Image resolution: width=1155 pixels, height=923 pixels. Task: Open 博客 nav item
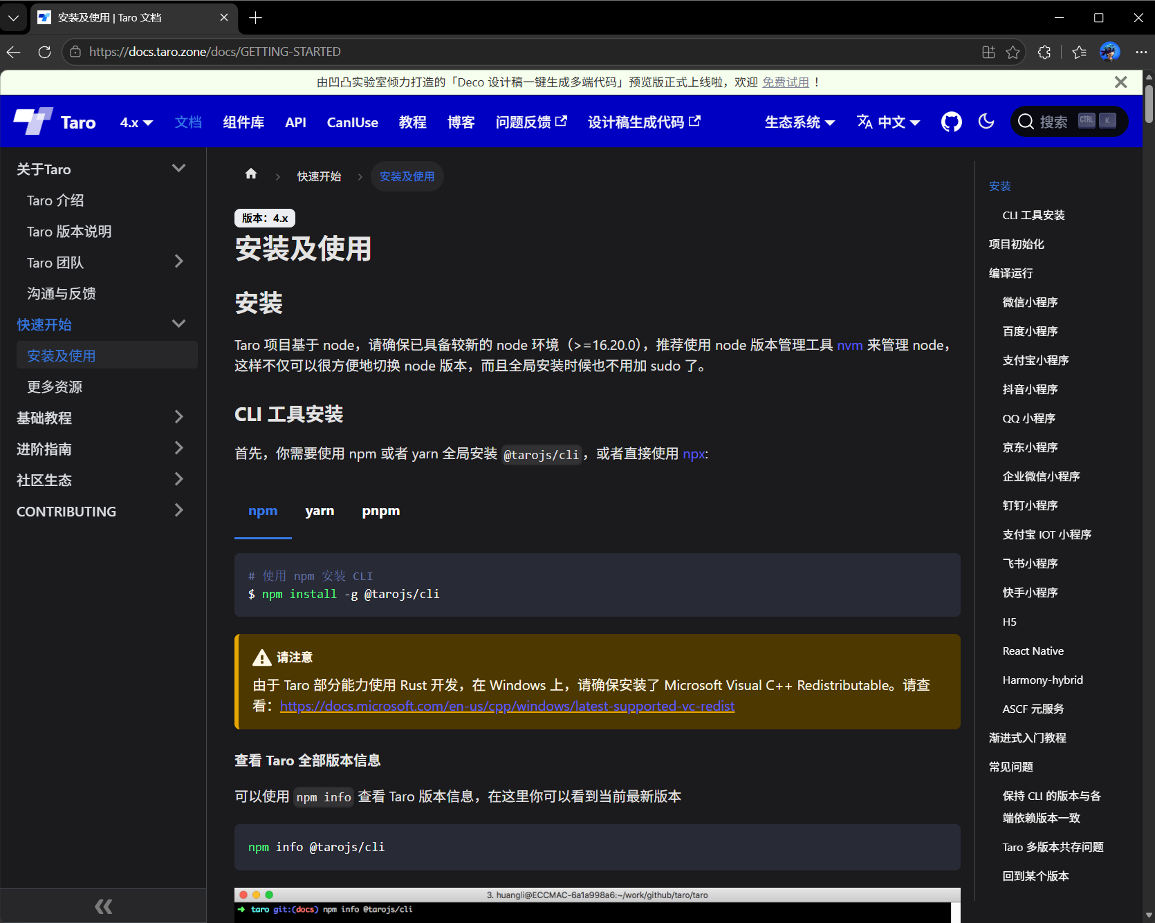click(461, 122)
